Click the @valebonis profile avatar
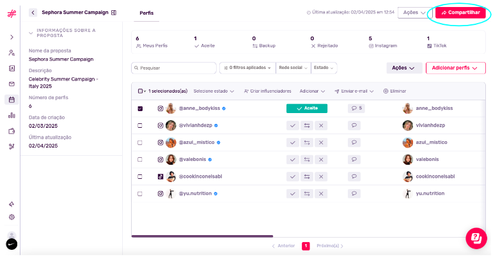The height and width of the screenshot is (260, 500). pyautogui.click(x=171, y=159)
